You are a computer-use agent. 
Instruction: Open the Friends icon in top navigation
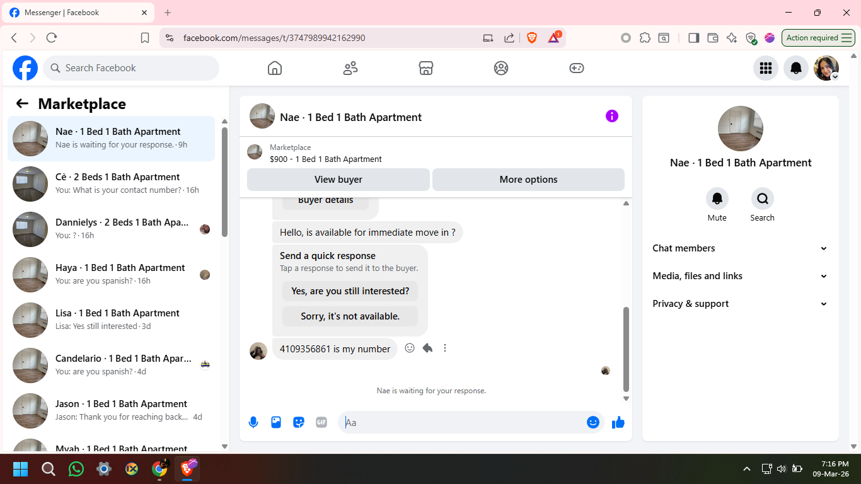pos(350,68)
